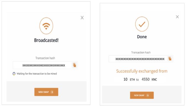Screen dimensions: 187x107
Task: Click Transaction hash label in Done dialog
Action: coord(141,52)
